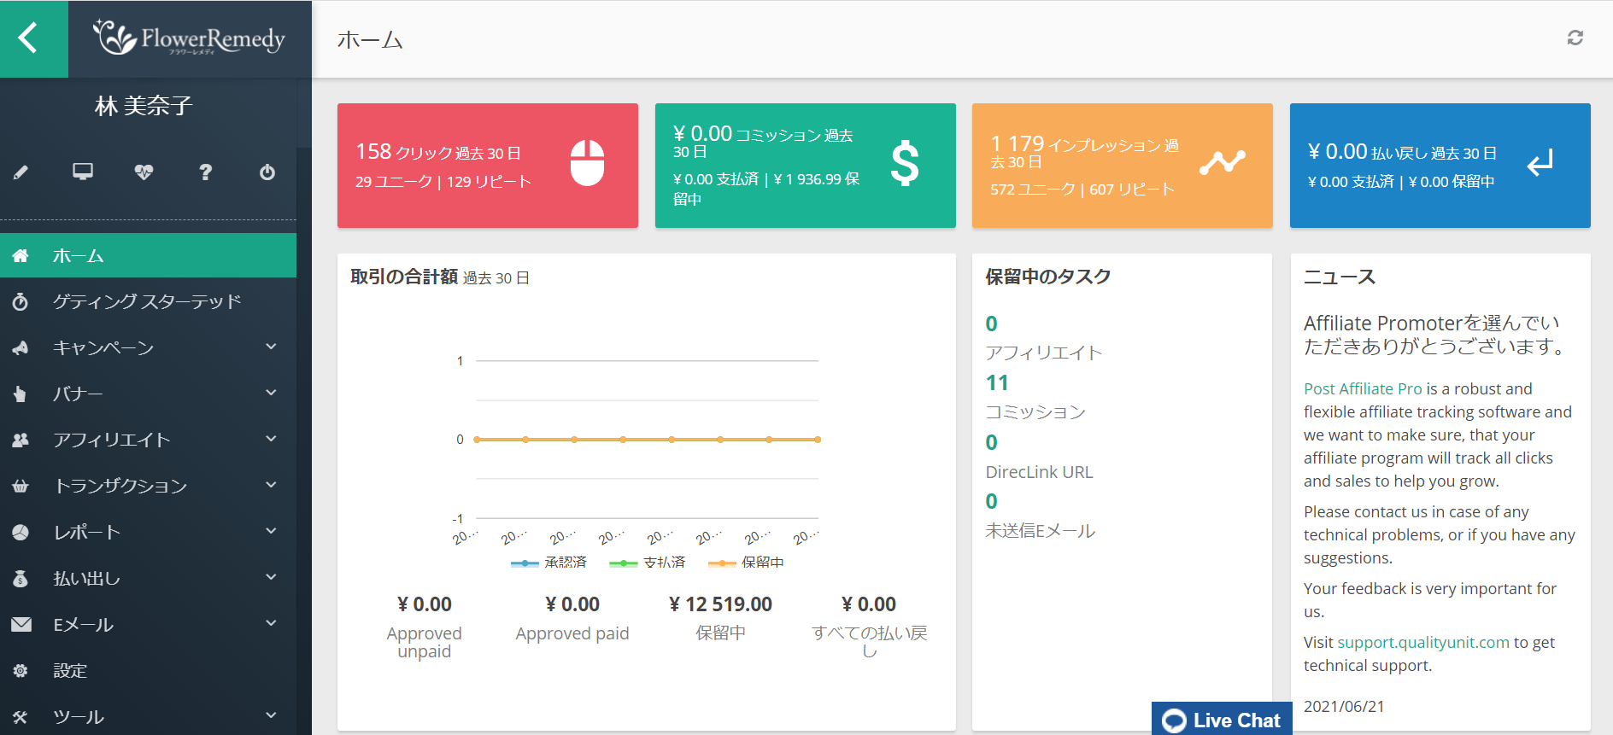Expand the Eメール menu chevron
Screen dimensions: 1613x735
(271, 623)
